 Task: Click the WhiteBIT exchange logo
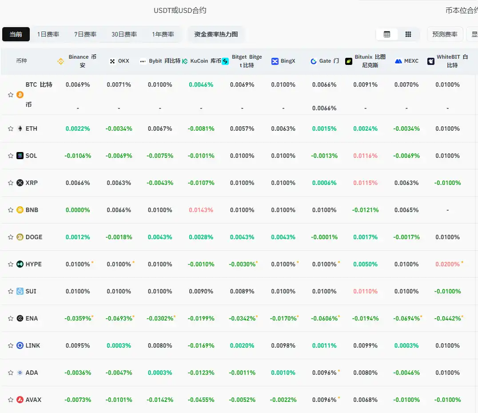tap(430, 61)
